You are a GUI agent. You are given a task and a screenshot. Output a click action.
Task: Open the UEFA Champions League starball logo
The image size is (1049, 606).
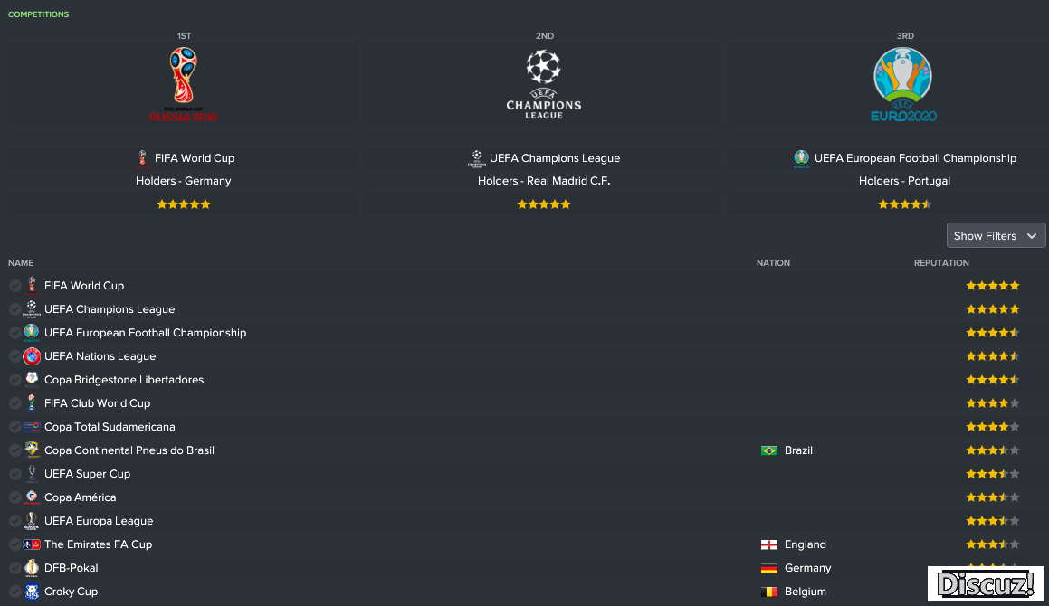point(544,84)
